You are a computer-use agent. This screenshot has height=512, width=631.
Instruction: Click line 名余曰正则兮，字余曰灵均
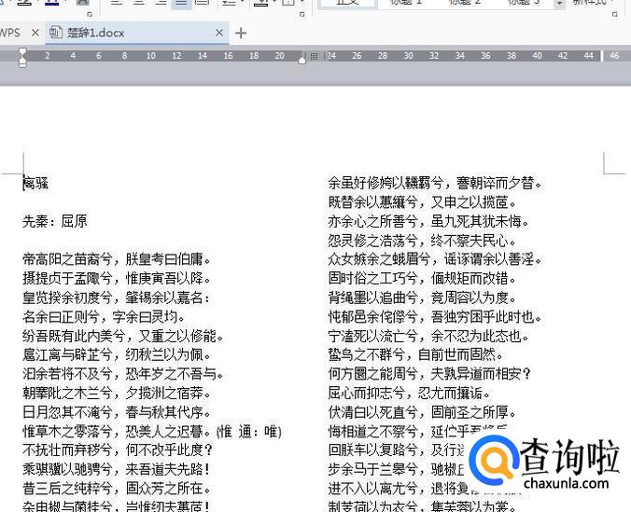click(104, 317)
